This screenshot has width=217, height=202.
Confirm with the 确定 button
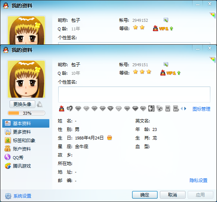pos(145,195)
